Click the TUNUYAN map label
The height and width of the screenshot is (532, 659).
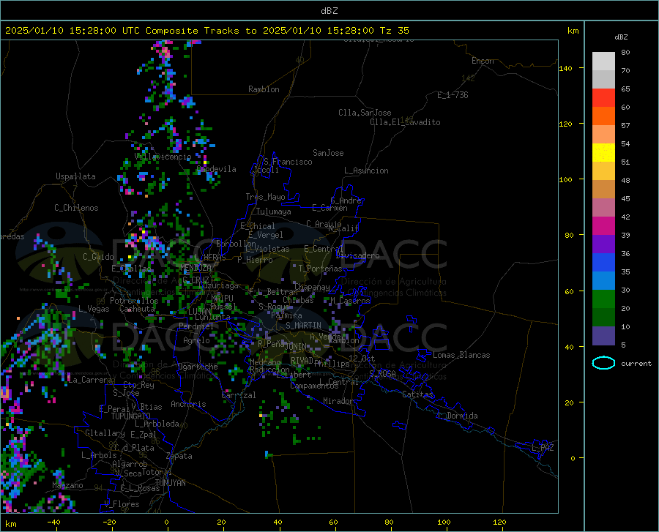point(170,483)
